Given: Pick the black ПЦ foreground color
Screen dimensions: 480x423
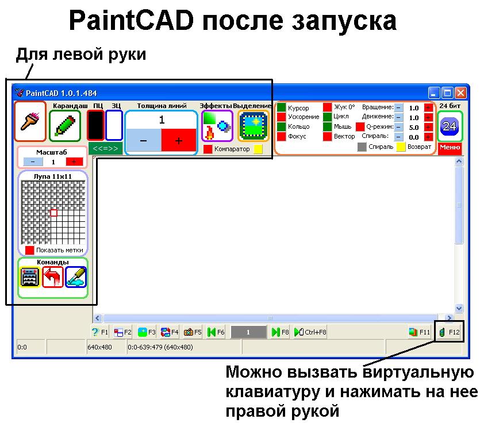Looking at the screenshot, I should pyautogui.click(x=96, y=125).
